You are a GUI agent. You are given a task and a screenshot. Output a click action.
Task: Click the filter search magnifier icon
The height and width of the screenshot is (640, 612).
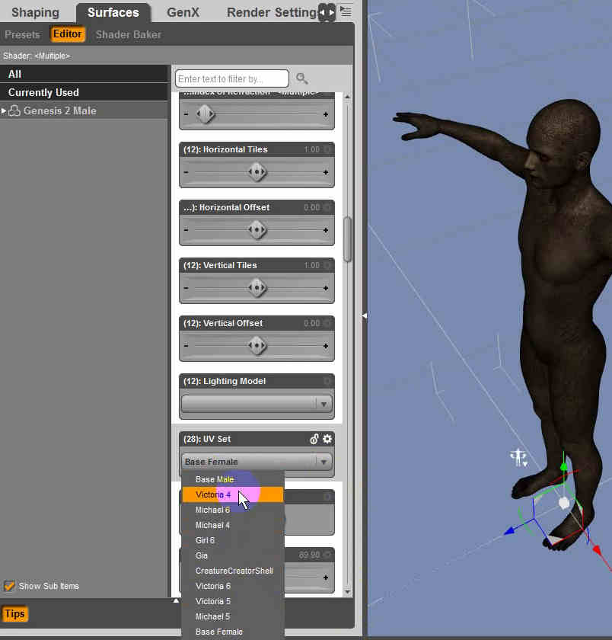pos(301,78)
